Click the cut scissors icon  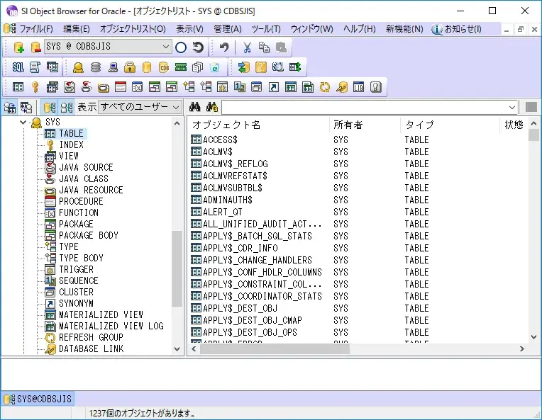[247, 47]
